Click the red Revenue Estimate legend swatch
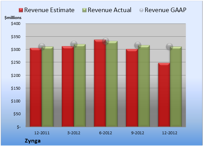 pos(21,10)
